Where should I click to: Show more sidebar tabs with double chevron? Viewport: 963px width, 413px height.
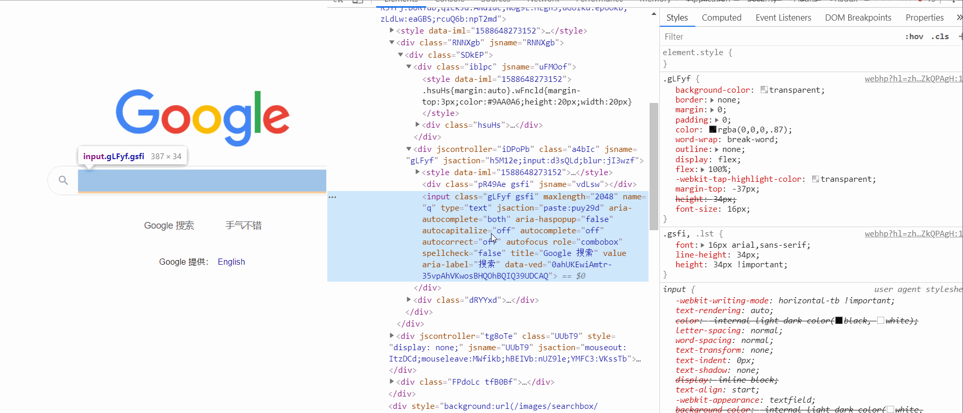tap(959, 18)
